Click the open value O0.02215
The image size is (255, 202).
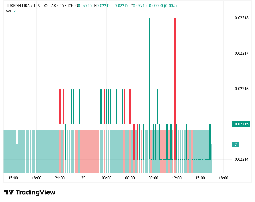pos(84,6)
